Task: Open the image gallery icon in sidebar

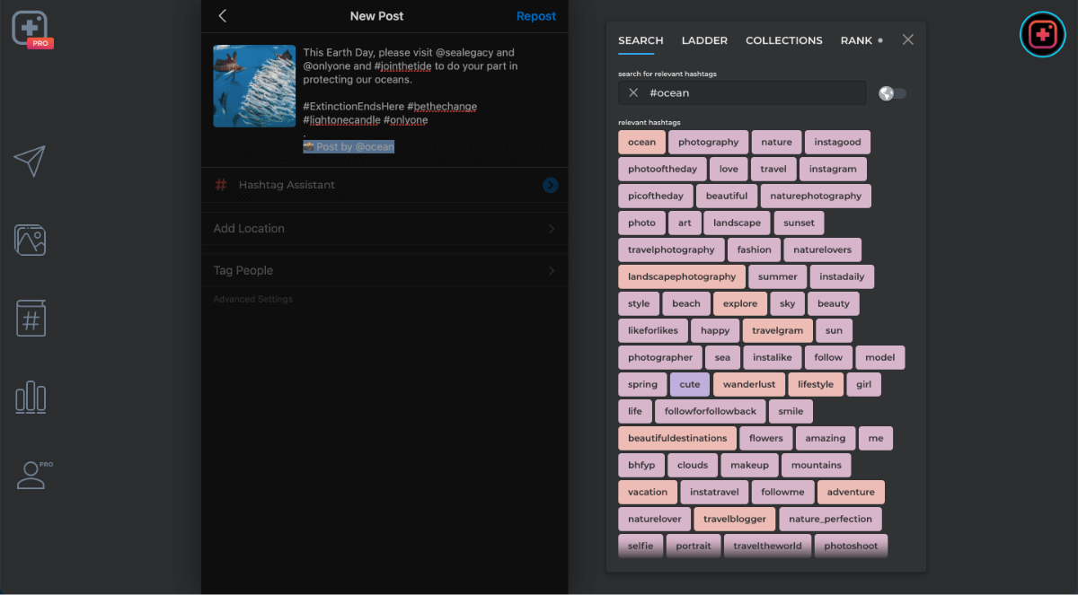Action: 30,240
